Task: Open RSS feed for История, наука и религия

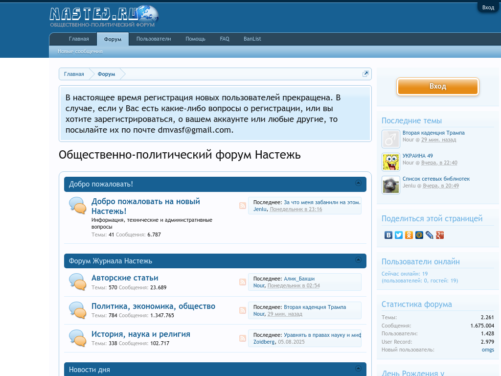Action: point(243,338)
